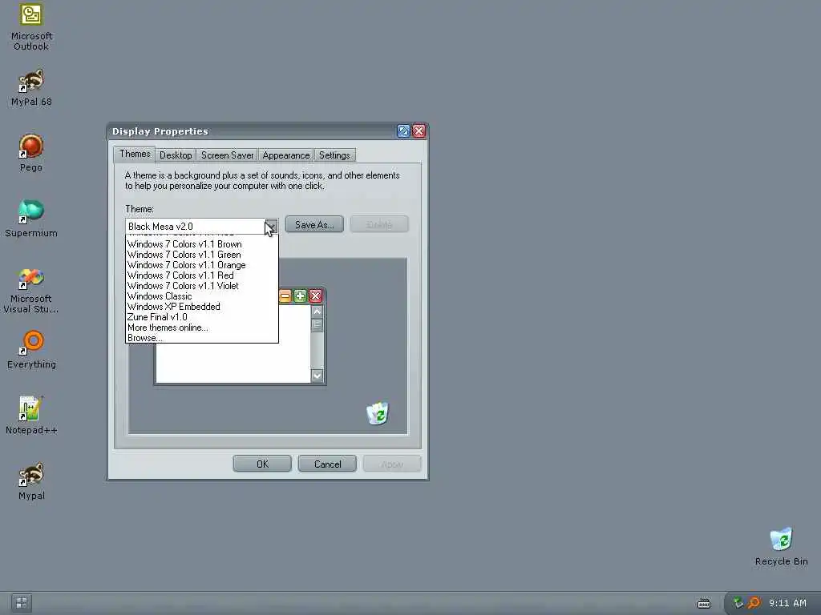Select the Microsoft Visual Studio shortcut
Image resolution: width=821 pixels, height=615 pixels.
click(x=31, y=291)
